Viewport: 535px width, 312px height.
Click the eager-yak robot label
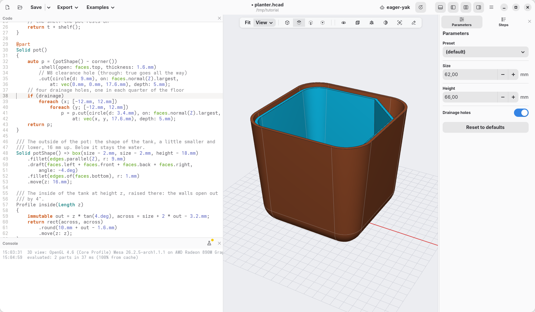[x=395, y=7]
